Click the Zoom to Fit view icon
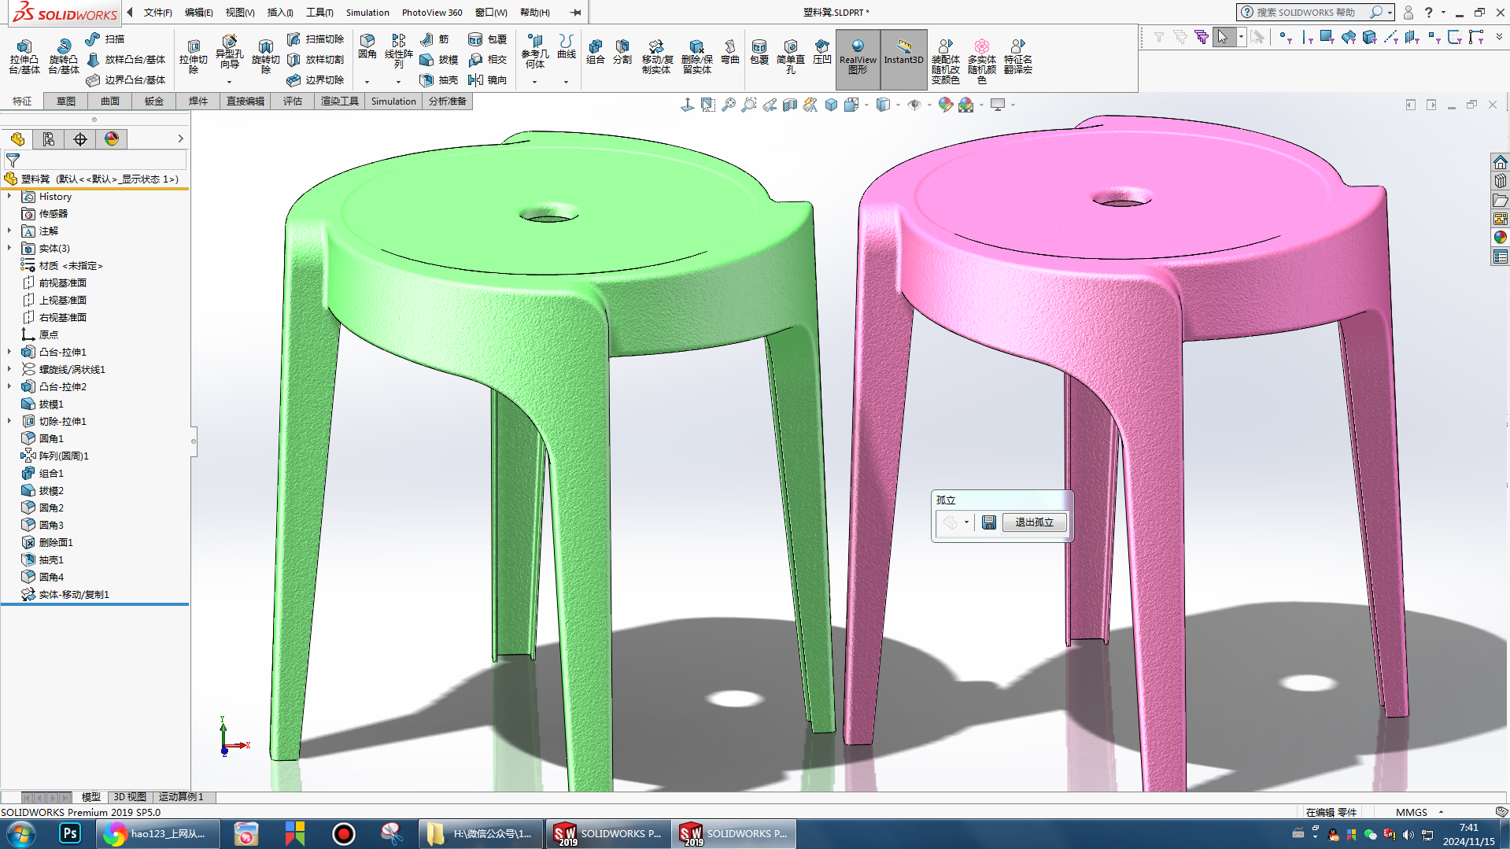1510x849 pixels. [729, 105]
